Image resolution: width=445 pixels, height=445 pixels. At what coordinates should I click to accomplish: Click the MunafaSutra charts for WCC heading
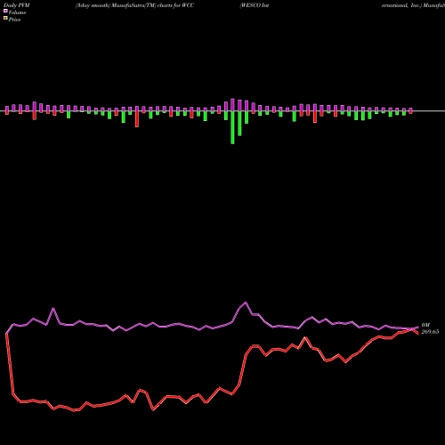pyautogui.click(x=135, y=5)
